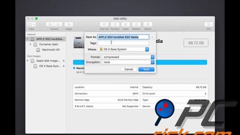Click the Not Supported S.M.A.R.T. value
Viewport: 240px width, 135px height.
pos(130,106)
